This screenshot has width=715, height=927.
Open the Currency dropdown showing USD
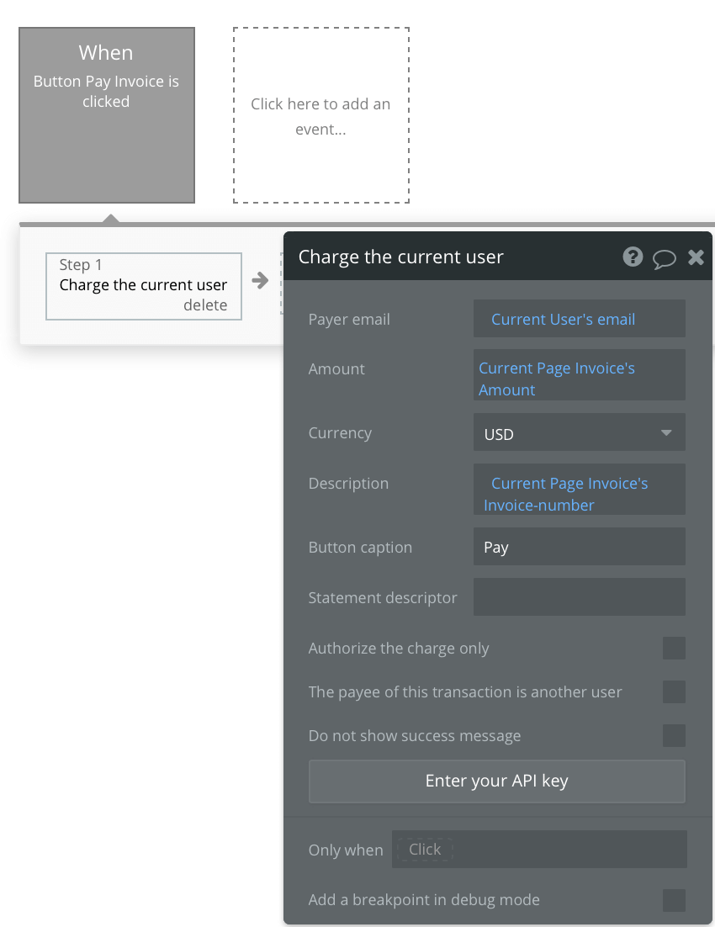coord(579,432)
